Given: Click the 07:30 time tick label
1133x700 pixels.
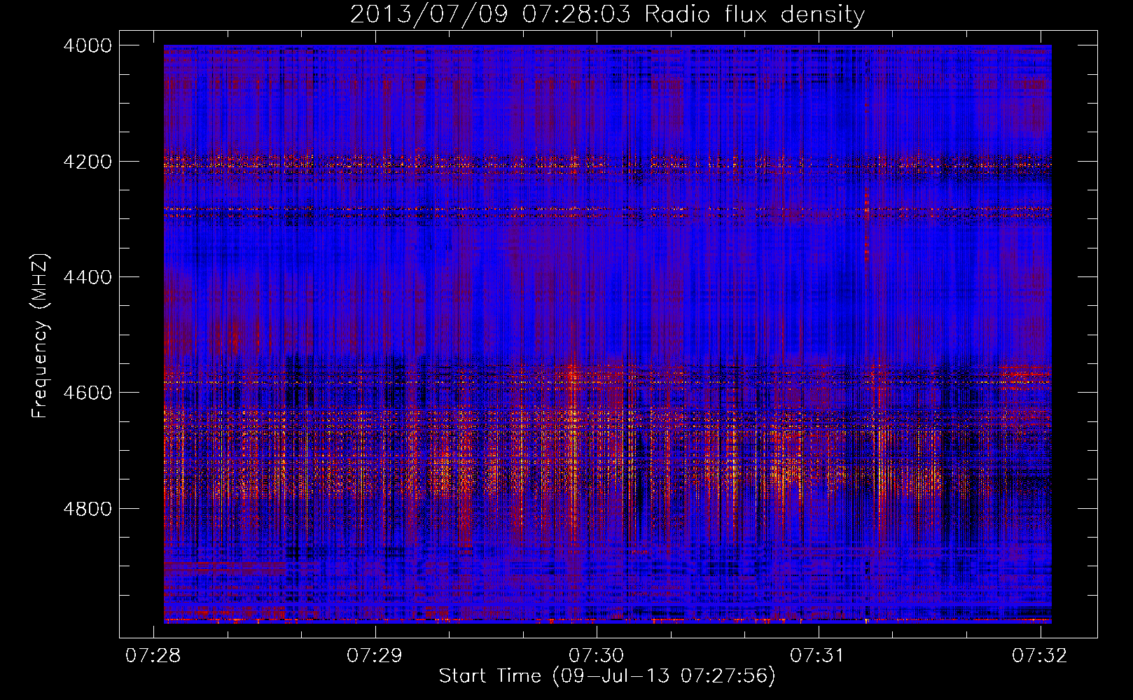Looking at the screenshot, I should (596, 655).
